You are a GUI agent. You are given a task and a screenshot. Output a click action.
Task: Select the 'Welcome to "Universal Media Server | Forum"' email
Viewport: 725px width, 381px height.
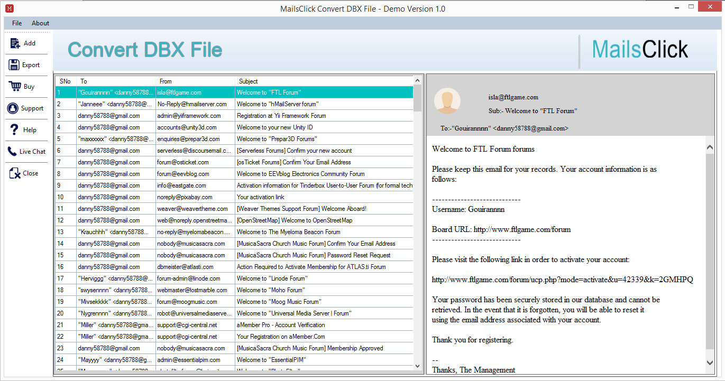click(234, 313)
